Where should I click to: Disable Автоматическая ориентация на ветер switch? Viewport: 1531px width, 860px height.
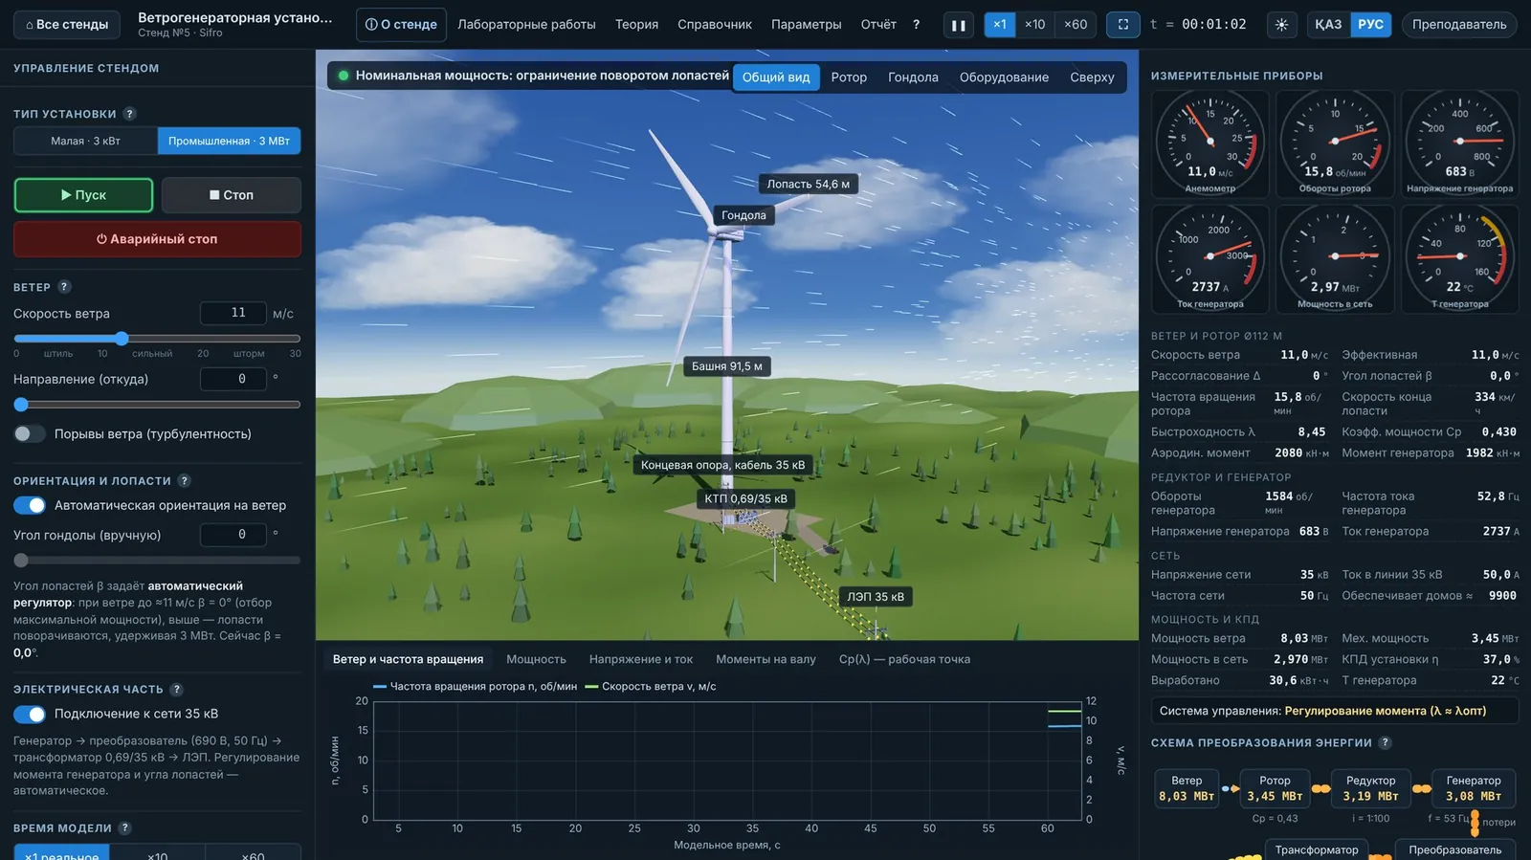click(30, 506)
